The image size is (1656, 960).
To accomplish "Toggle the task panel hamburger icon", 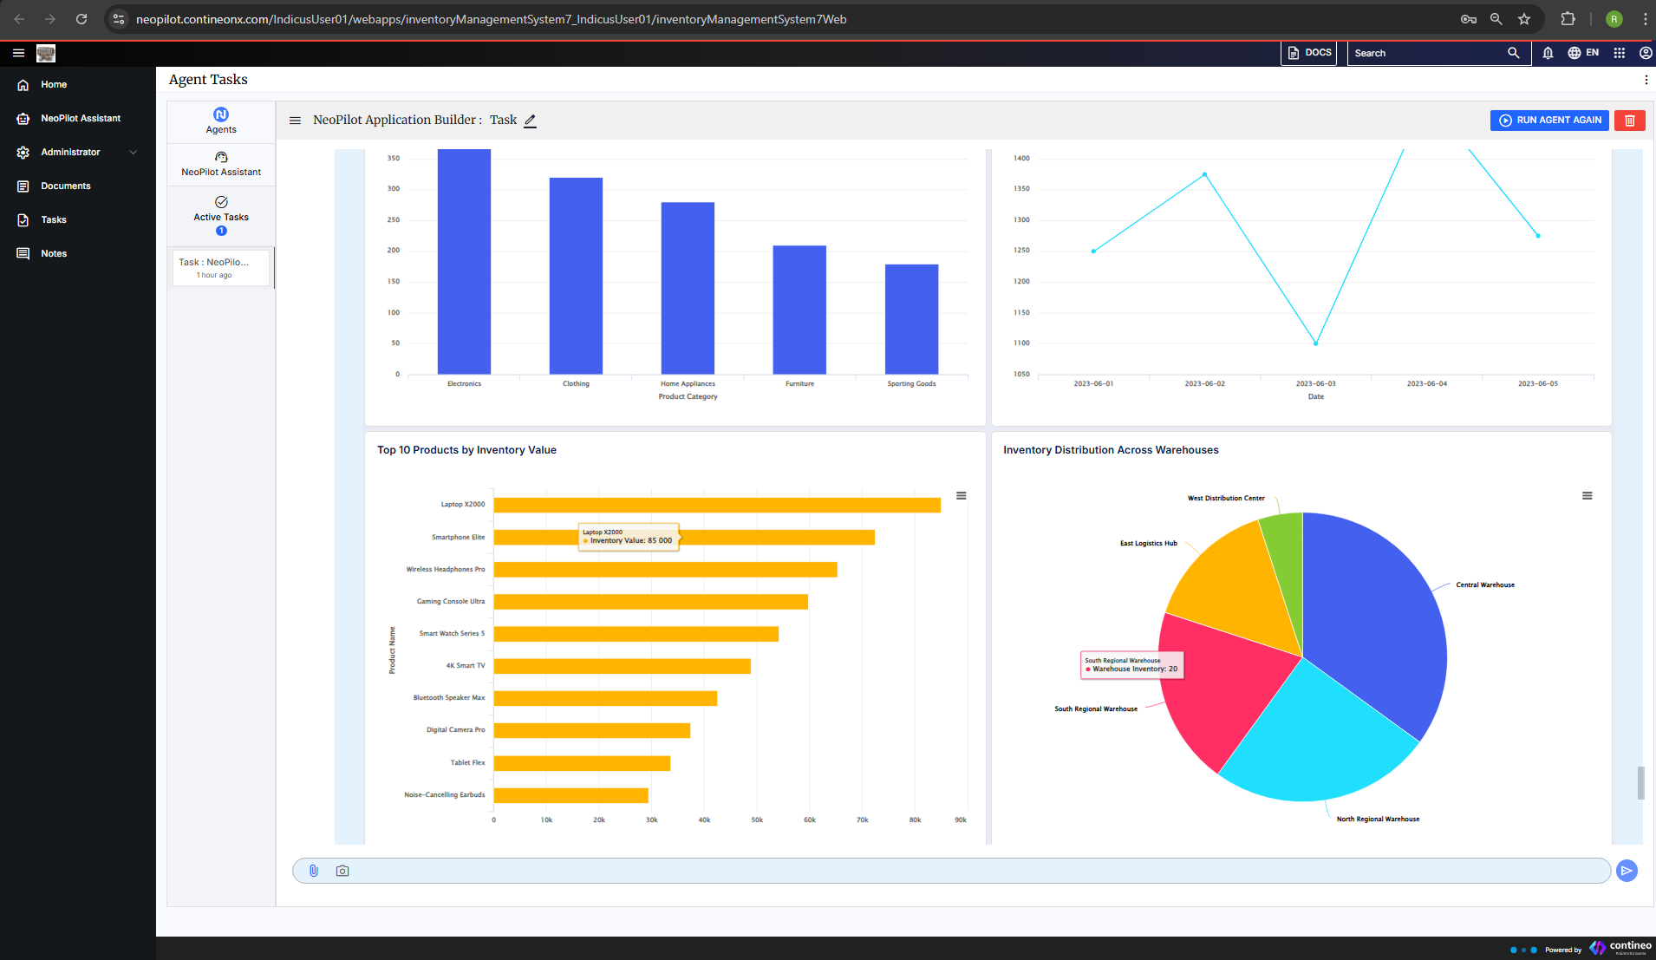I will (x=295, y=121).
